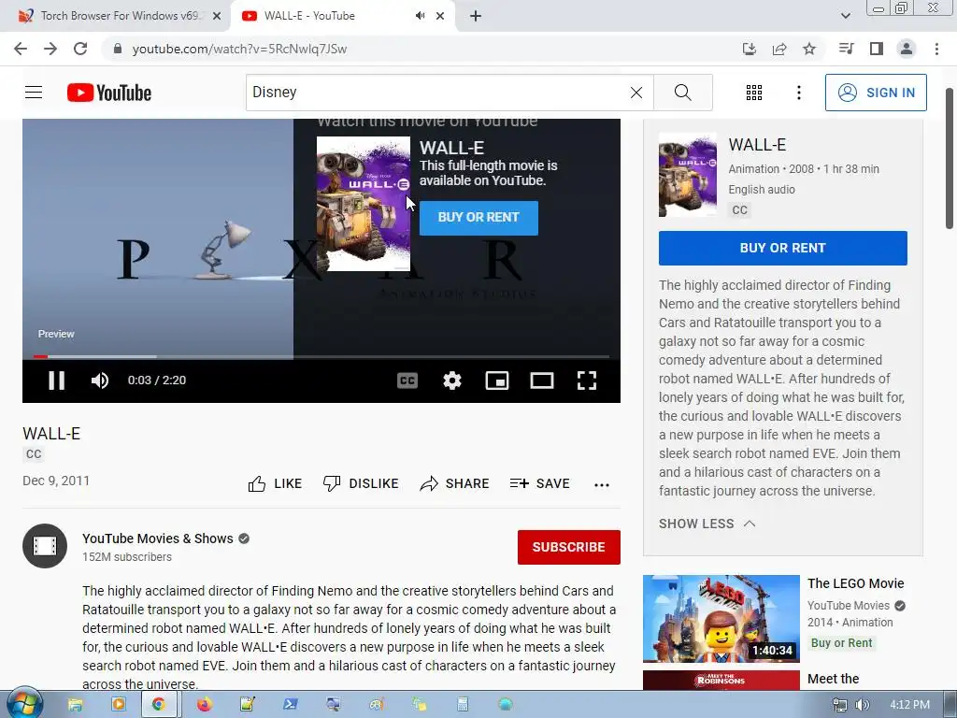Subscribe to YouTube Movies & Shows
Image resolution: width=957 pixels, height=718 pixels.
click(x=569, y=547)
